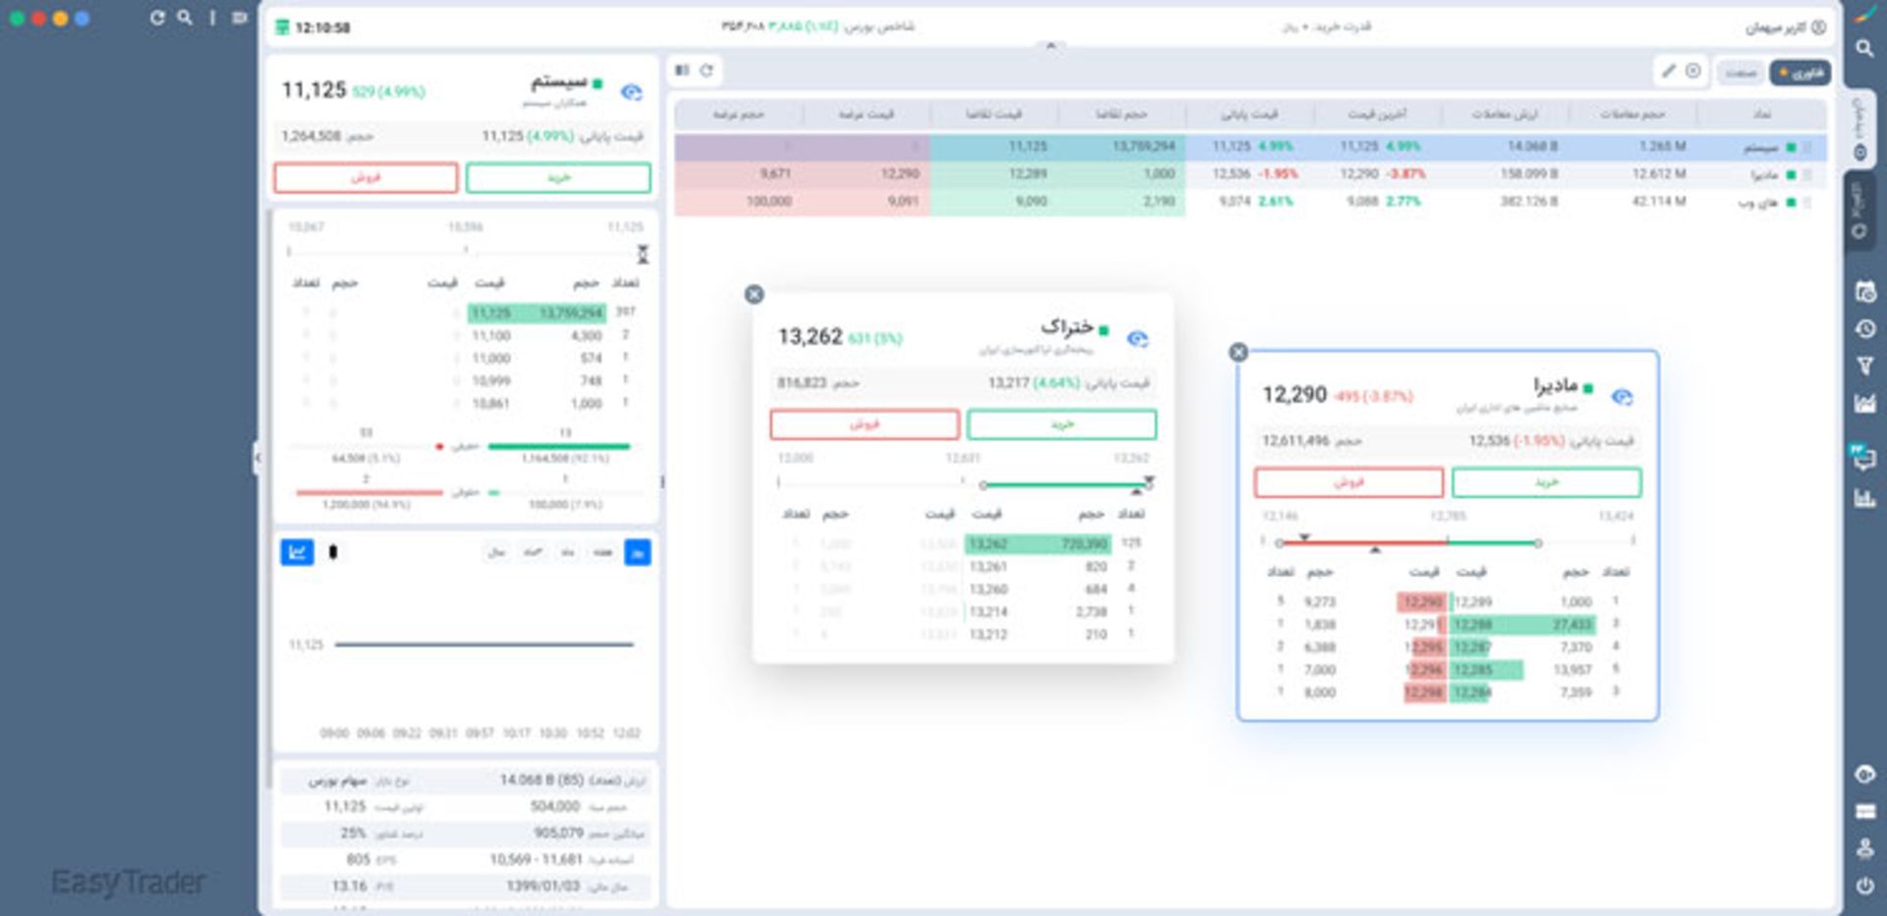
Task: Collapse the left watchlist panel via edge arrow
Action: point(257,458)
